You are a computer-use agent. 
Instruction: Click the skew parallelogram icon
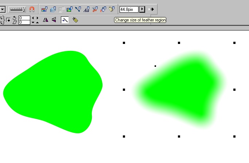click(x=15, y=23)
